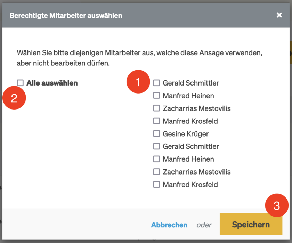Tick the first Manfred Heinen checkbox
Viewport: 292px width, 243px height.
tap(157, 96)
